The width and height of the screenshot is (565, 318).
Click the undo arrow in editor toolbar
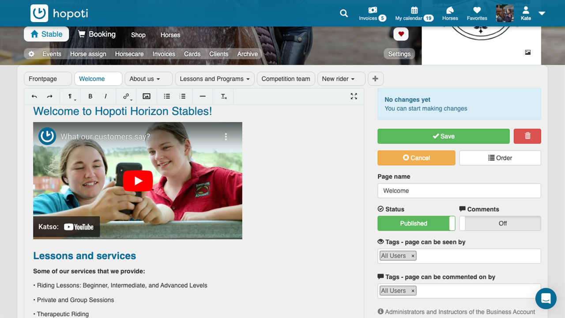coord(34,96)
